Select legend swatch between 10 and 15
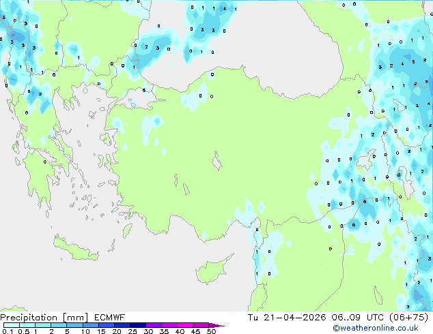The width and height of the screenshot is (433, 334). click(x=91, y=325)
